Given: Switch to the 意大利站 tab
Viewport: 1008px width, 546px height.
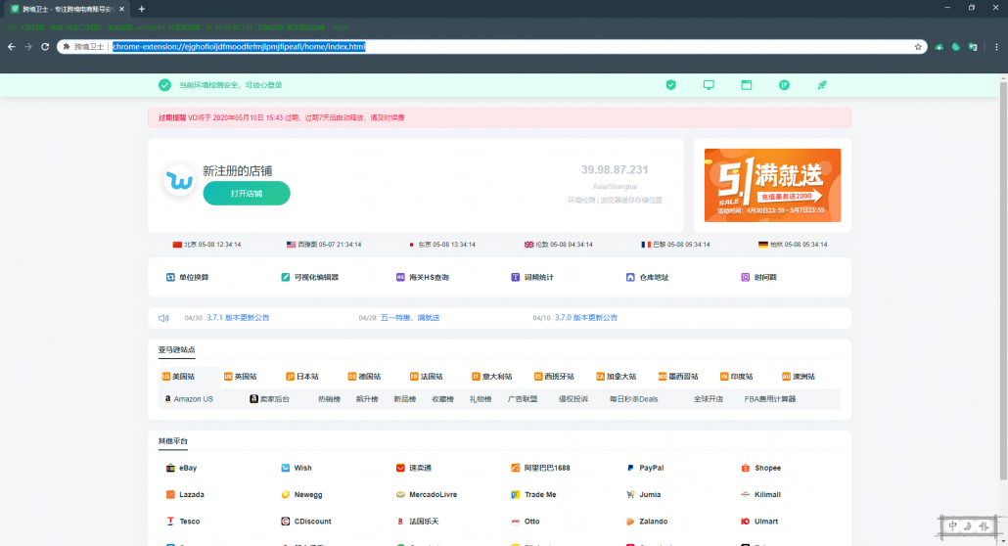Looking at the screenshot, I should point(492,376).
